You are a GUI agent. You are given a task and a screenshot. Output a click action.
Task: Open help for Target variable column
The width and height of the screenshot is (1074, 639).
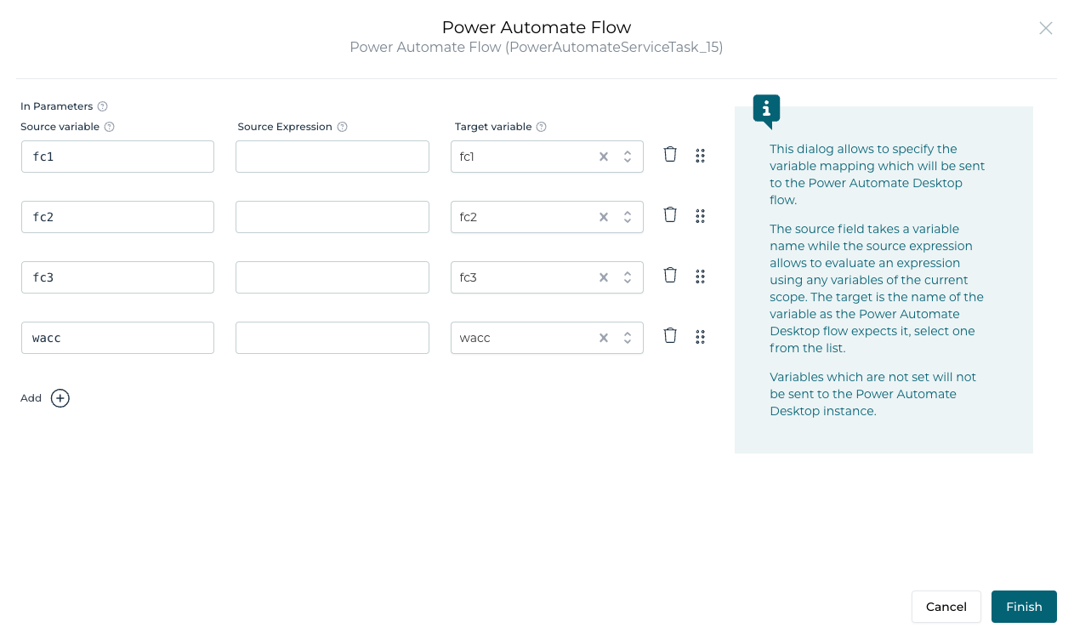(541, 126)
